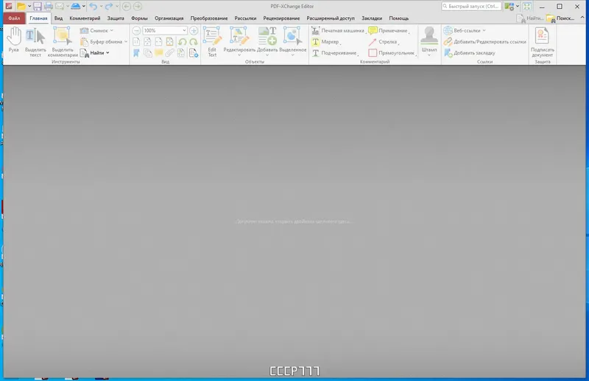Toggle full screen mode icon
Viewport: 589px width, 381px height.
click(x=527, y=7)
